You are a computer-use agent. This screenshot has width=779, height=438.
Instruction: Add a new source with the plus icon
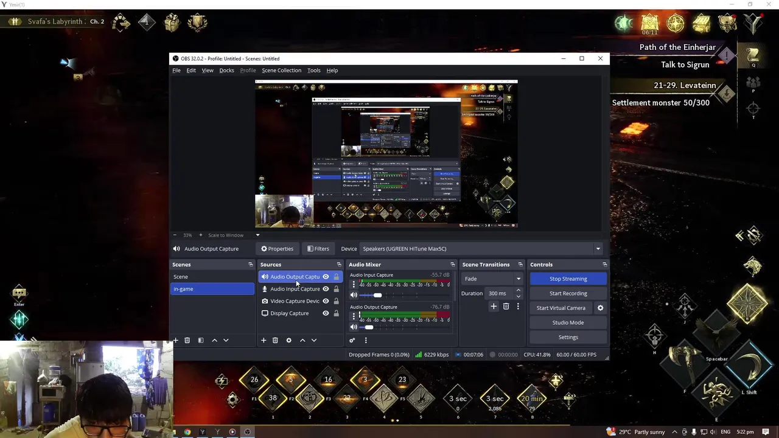pos(264,340)
